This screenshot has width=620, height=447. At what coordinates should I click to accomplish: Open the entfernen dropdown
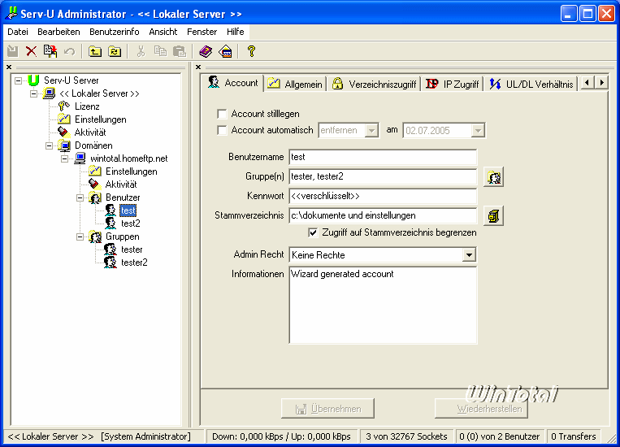371,131
